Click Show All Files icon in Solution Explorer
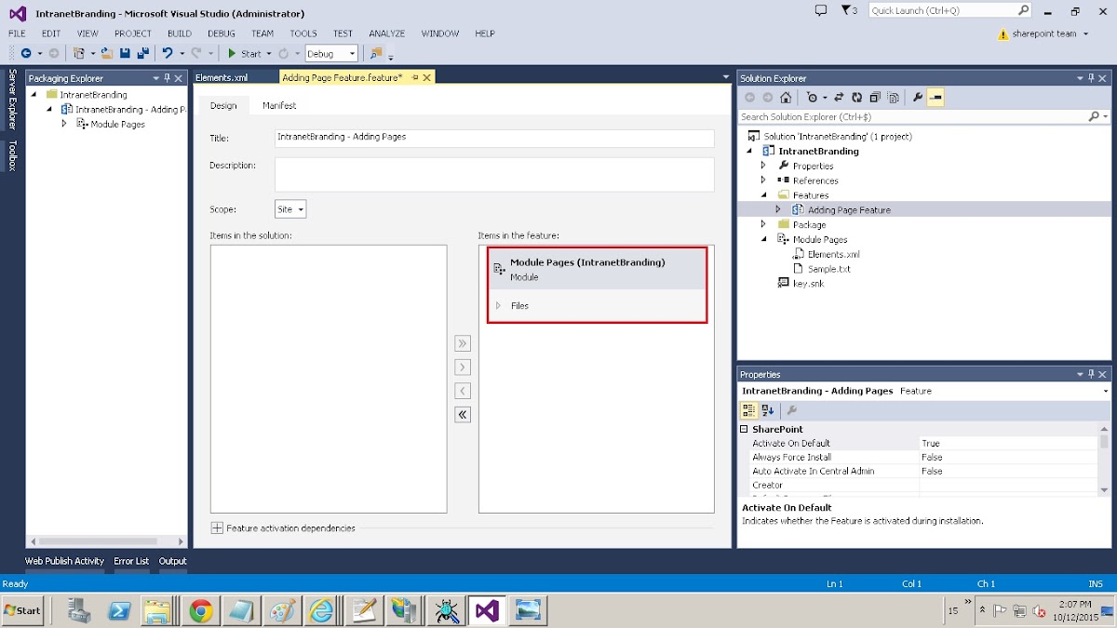 tap(894, 98)
